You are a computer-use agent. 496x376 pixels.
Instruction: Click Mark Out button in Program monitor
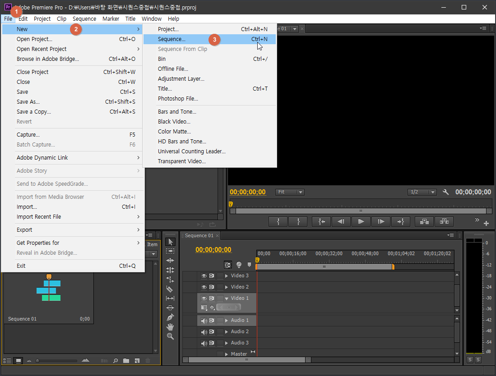tap(298, 221)
